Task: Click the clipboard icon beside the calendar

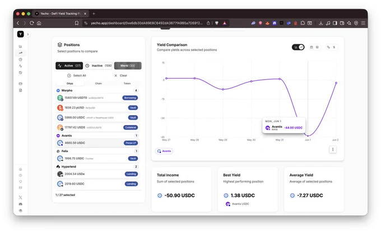Action: (x=317, y=47)
